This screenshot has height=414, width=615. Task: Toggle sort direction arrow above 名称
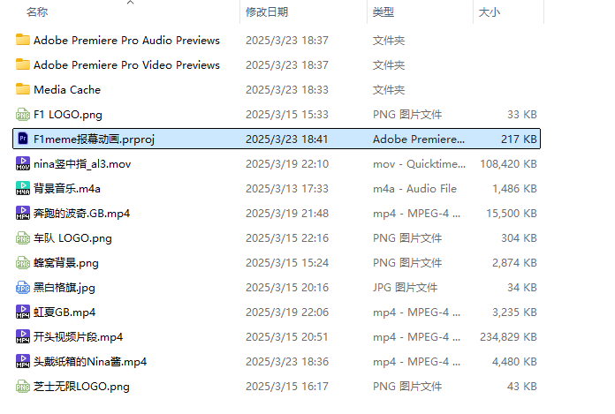pos(131,3)
